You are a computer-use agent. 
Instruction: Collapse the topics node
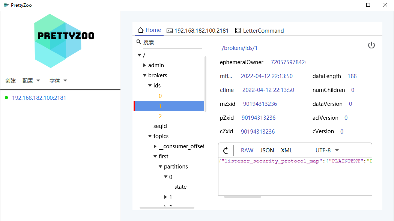150,136
